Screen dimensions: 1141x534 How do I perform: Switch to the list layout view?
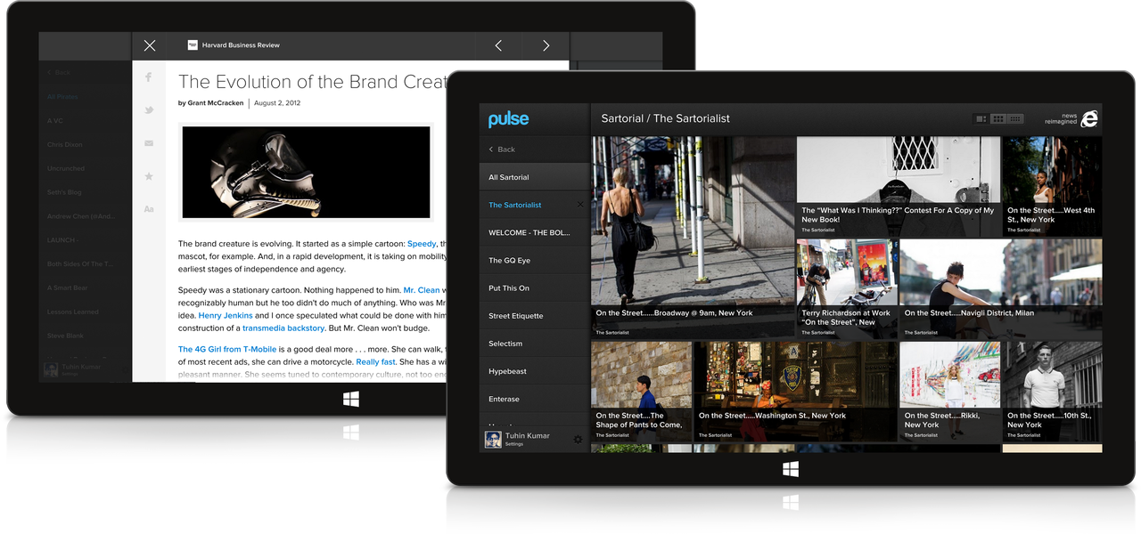[981, 118]
